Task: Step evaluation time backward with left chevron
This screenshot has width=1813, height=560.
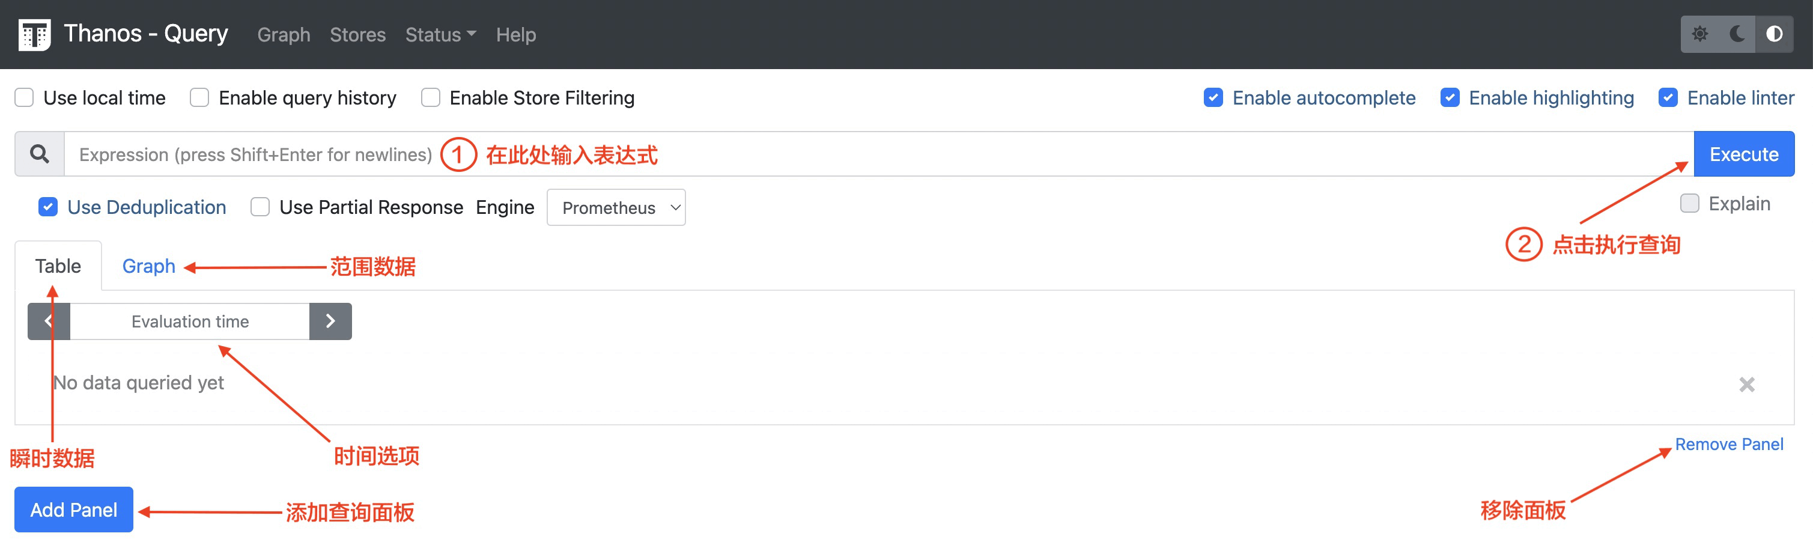Action: (x=49, y=321)
